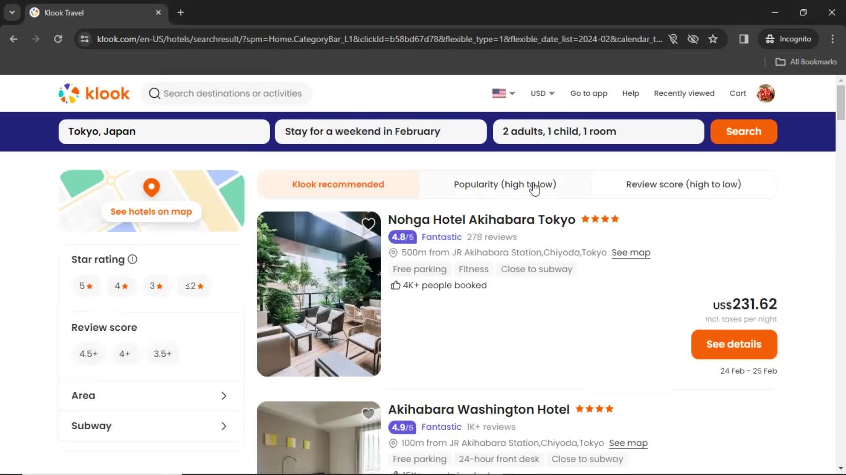The height and width of the screenshot is (475, 846).
Task: Open Akihabara Washington Hotel title
Action: pos(479,409)
